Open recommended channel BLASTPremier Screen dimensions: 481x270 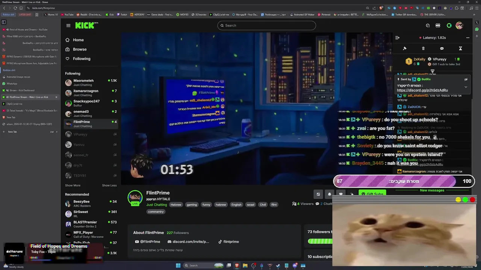coord(91,224)
